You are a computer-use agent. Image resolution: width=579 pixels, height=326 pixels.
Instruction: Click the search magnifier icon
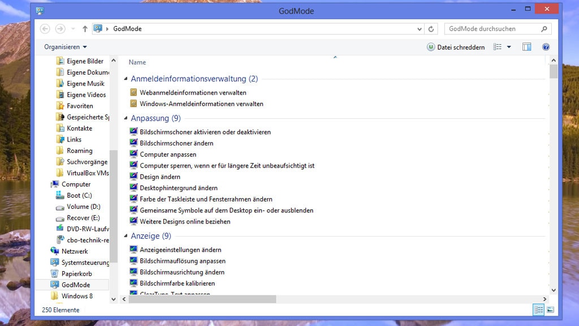544,29
